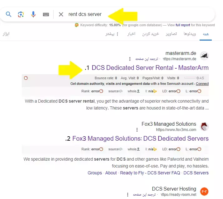Switch to the 'اخبار' tab
The image size is (223, 199).
coord(131,34)
